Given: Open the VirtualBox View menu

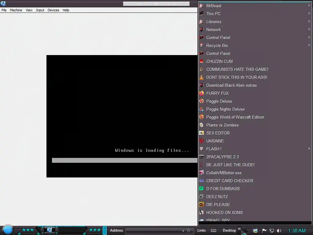Looking at the screenshot, I should (29, 10).
